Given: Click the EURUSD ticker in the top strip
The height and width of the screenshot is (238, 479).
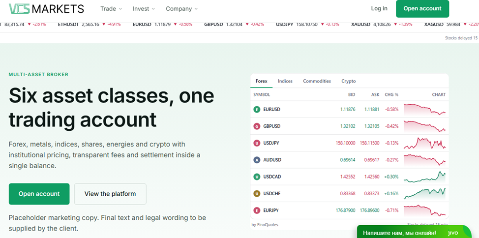Looking at the screenshot, I should (x=162, y=24).
